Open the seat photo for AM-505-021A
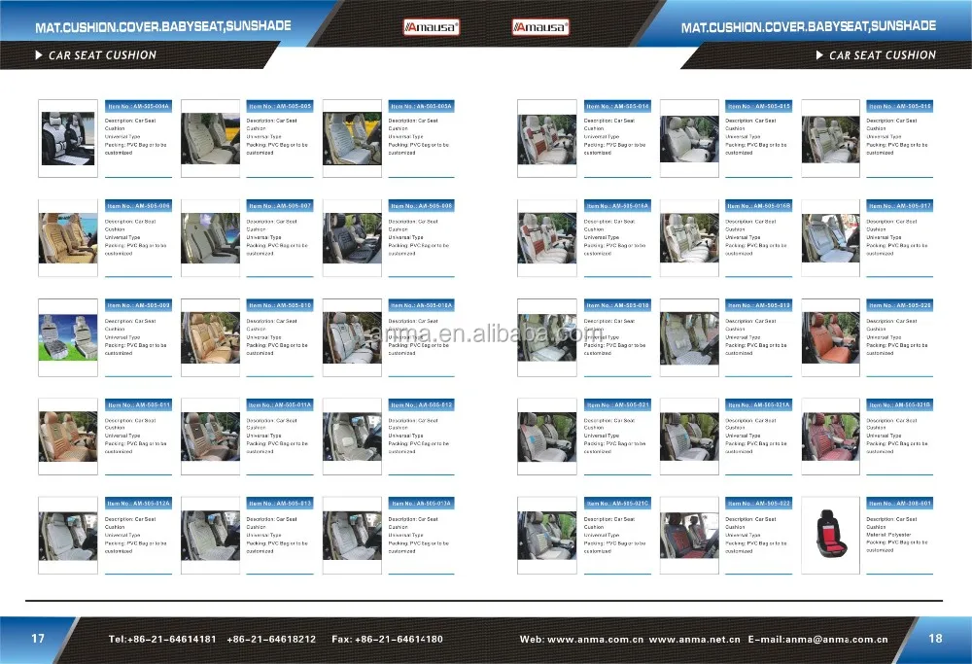The image size is (972, 664). pyautogui.click(x=689, y=437)
